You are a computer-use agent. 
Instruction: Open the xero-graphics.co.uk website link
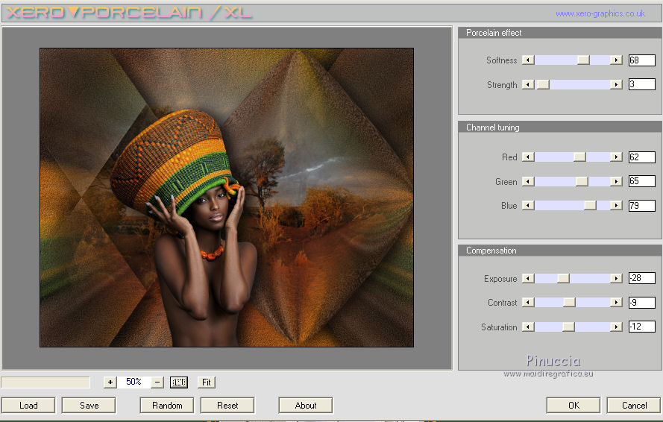600,13
